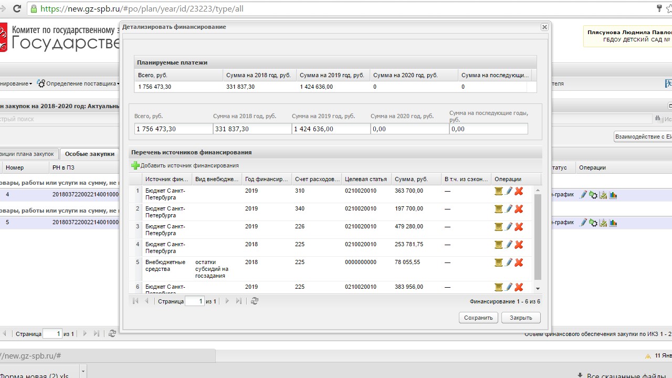Edit the 78 055,55 extra-budgetary source row
672x378 pixels.
pyautogui.click(x=509, y=263)
